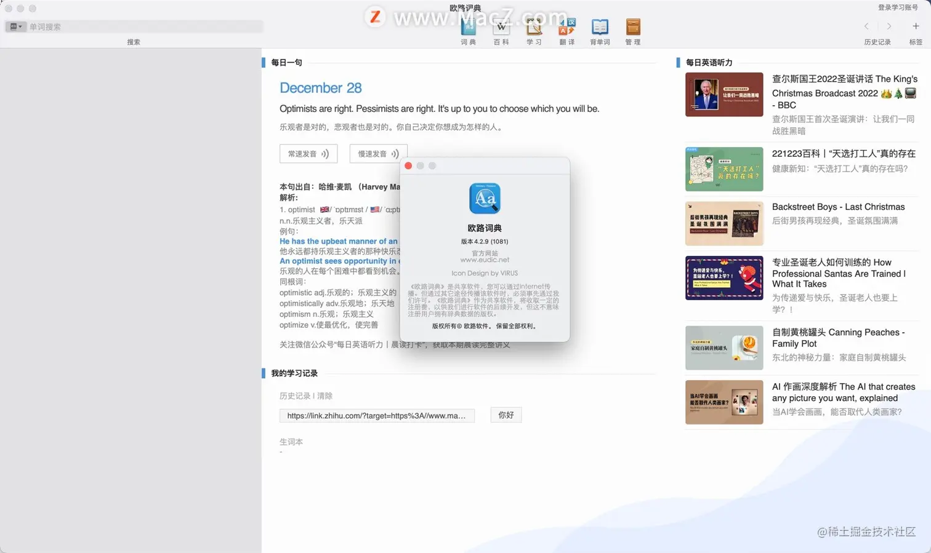Click 生词本 label
This screenshot has width=931, height=553.
point(291,442)
